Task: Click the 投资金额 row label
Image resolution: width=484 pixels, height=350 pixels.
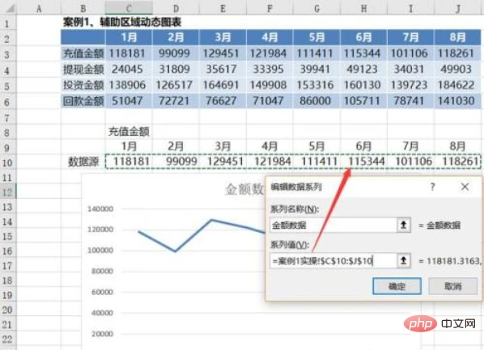Action: tap(83, 85)
